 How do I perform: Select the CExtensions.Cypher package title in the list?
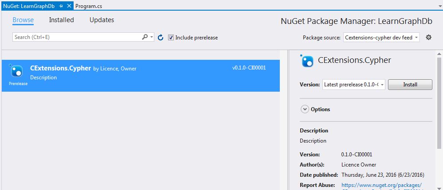coord(60,68)
